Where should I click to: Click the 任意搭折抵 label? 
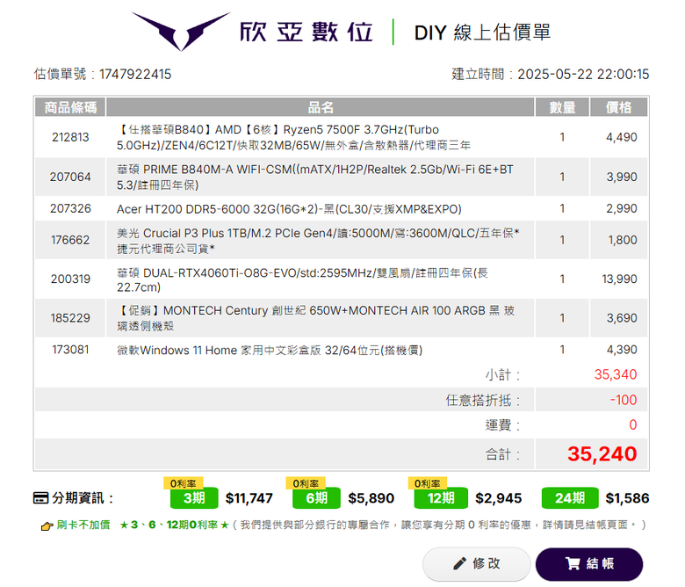483,401
